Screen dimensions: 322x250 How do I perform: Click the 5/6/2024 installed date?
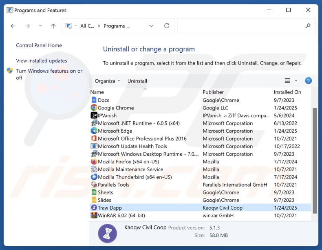click(284, 116)
